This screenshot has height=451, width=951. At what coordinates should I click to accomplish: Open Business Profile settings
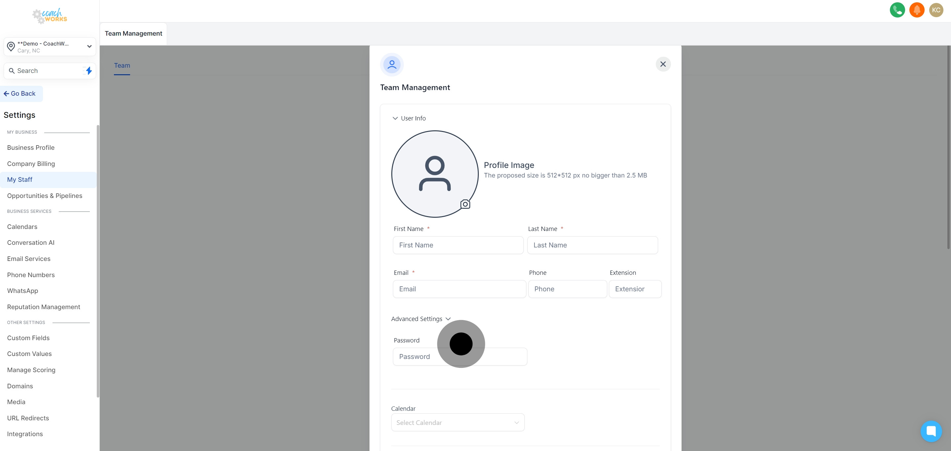(x=31, y=147)
